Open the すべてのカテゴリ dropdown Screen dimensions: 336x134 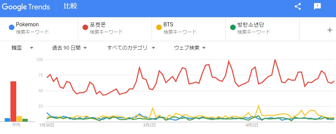(x=131, y=48)
